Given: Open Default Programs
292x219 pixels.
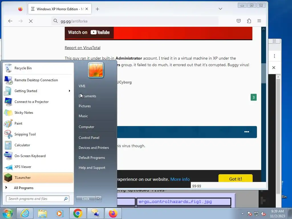Looking at the screenshot, I should (92, 158).
